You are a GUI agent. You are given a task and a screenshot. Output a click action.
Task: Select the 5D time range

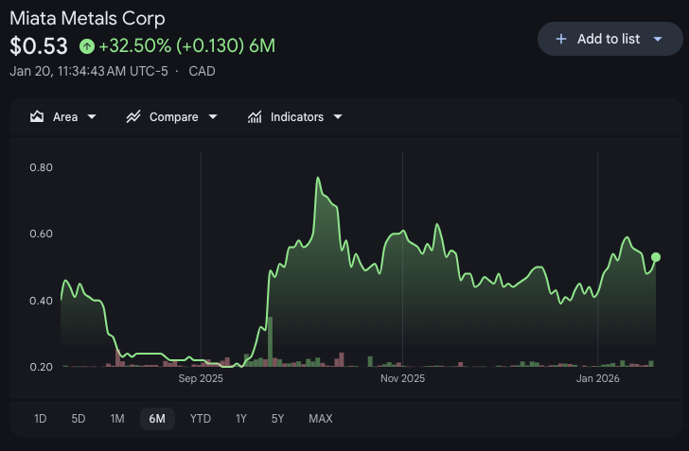pyautogui.click(x=79, y=419)
